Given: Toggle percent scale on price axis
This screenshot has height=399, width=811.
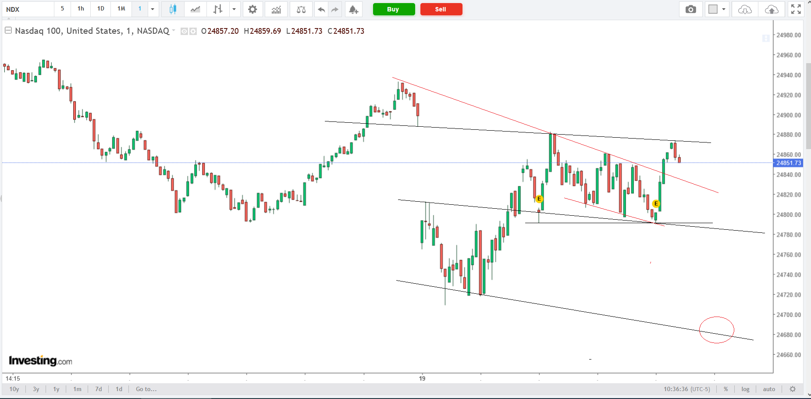Looking at the screenshot, I should point(726,389).
